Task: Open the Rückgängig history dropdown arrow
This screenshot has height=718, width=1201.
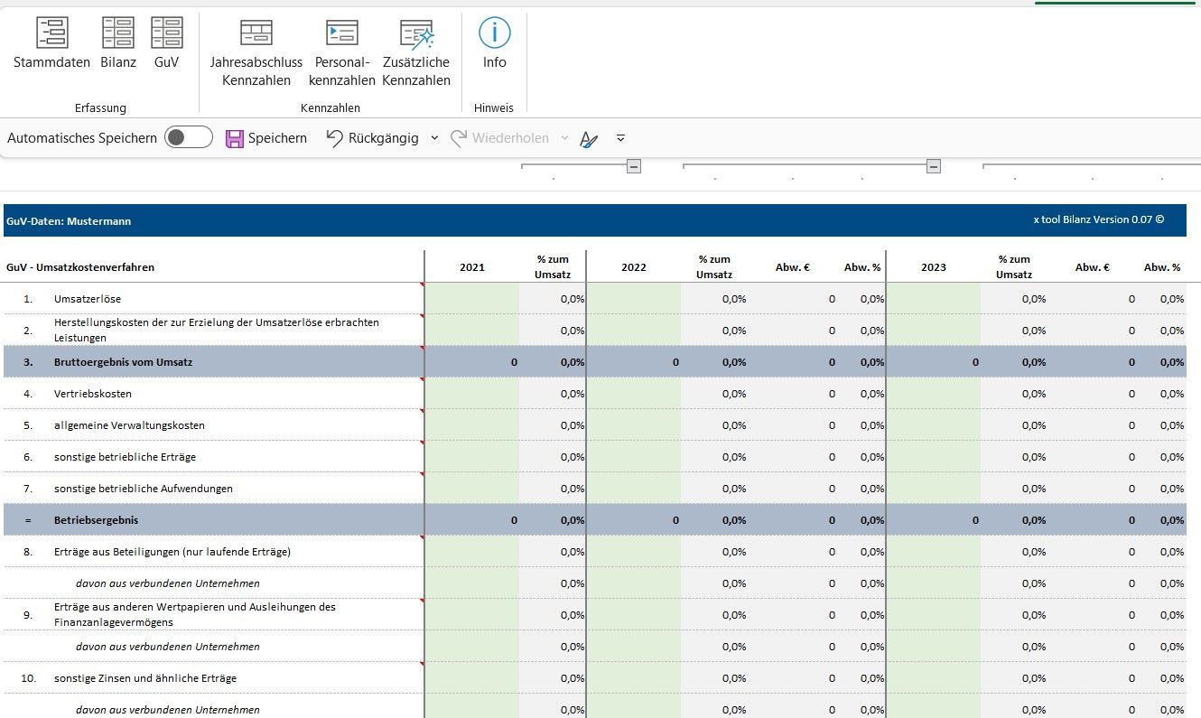Action: [x=434, y=138]
